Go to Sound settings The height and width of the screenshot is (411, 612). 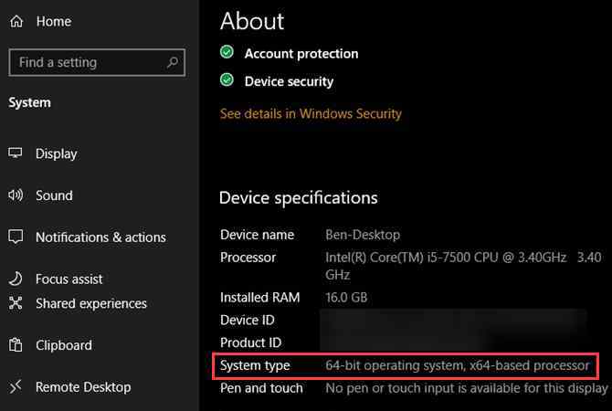point(54,195)
